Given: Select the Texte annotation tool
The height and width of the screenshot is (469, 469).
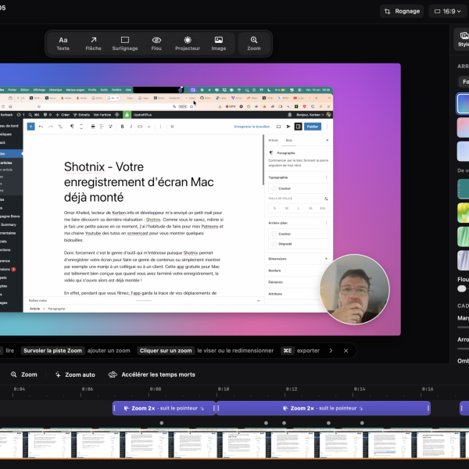Looking at the screenshot, I should [63, 44].
